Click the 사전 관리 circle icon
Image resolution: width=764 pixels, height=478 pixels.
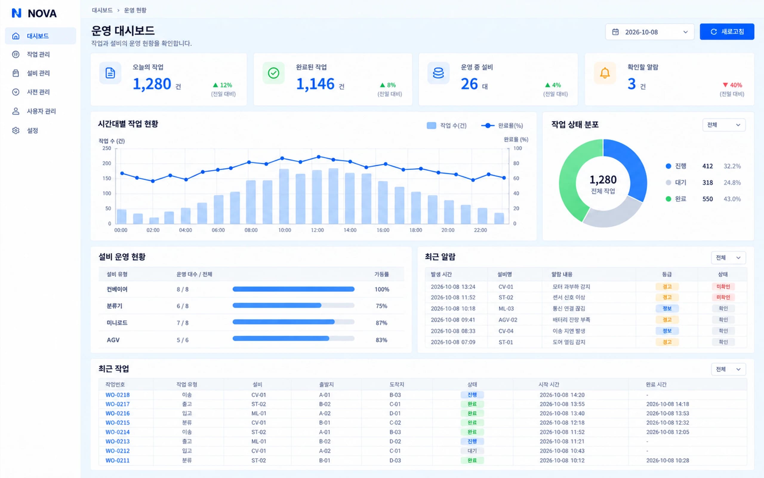tap(16, 92)
